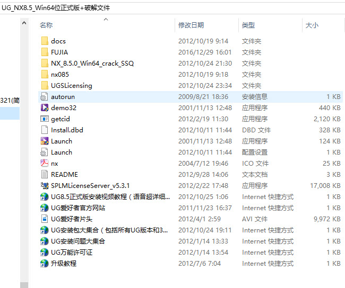The width and height of the screenshot is (345, 288).
Task: Click the getcid application icon
Action: (45, 119)
